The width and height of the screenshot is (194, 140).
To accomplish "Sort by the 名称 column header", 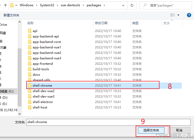I will [30, 23].
